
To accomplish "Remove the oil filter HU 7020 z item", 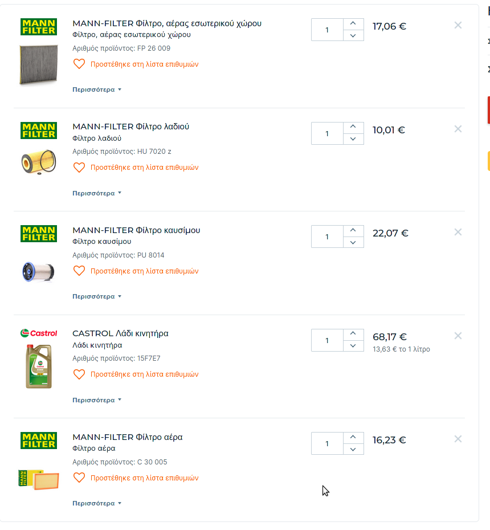I will [x=458, y=129].
